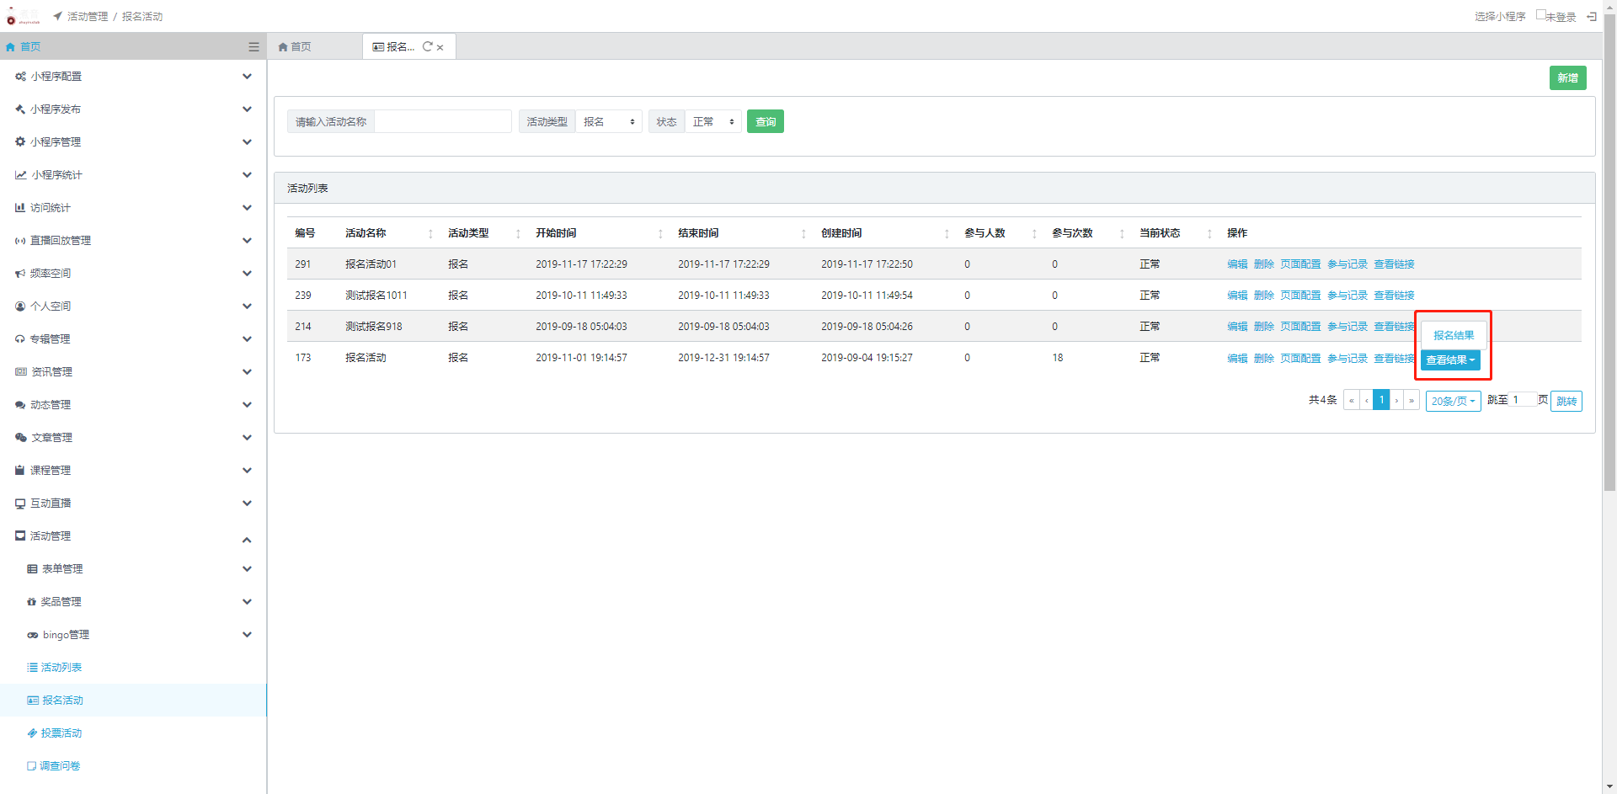The image size is (1617, 794).
Task: Click the sort icon on 活动名称 column
Action: coord(430,234)
